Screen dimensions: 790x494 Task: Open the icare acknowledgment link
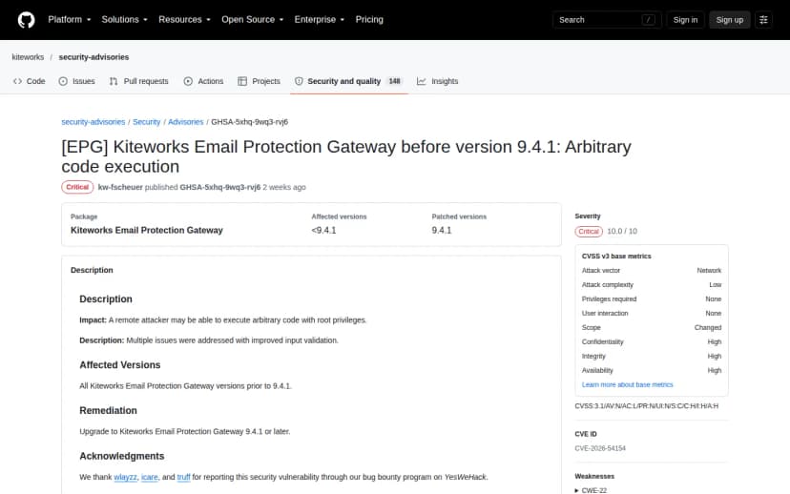tap(150, 477)
